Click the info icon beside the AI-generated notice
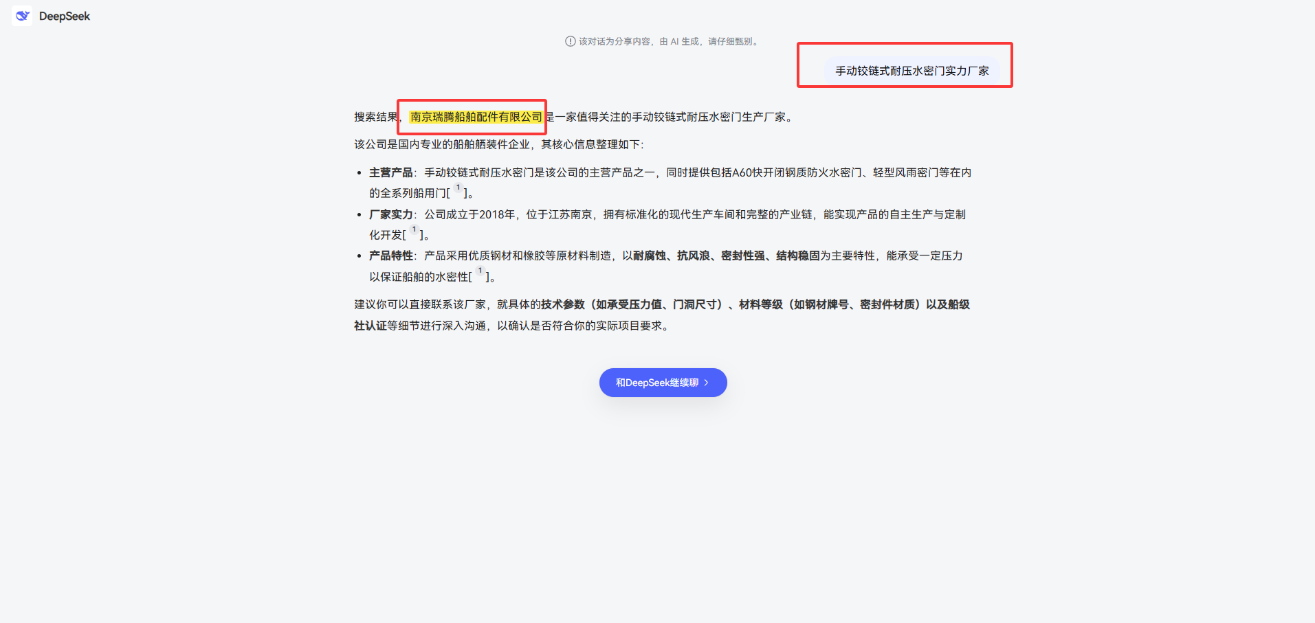This screenshot has width=1315, height=623. click(570, 41)
